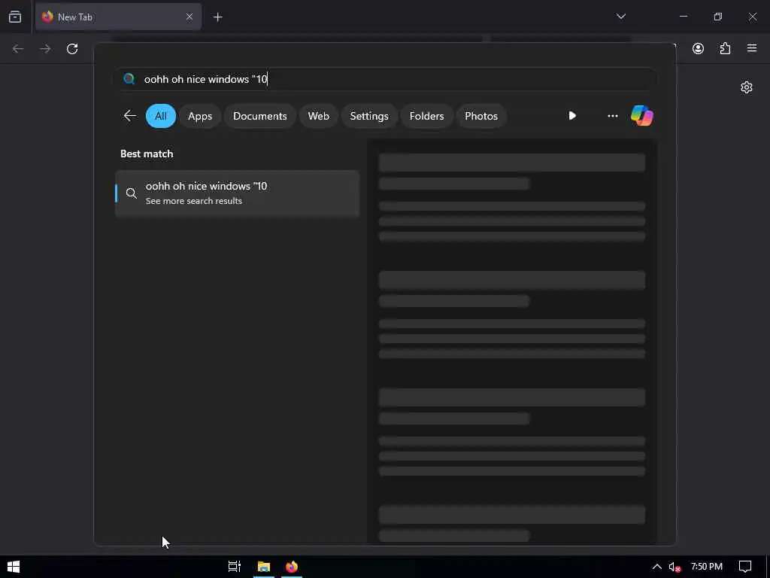Select the New Tab browser tab
This screenshot has height=578, width=770.
118,17
